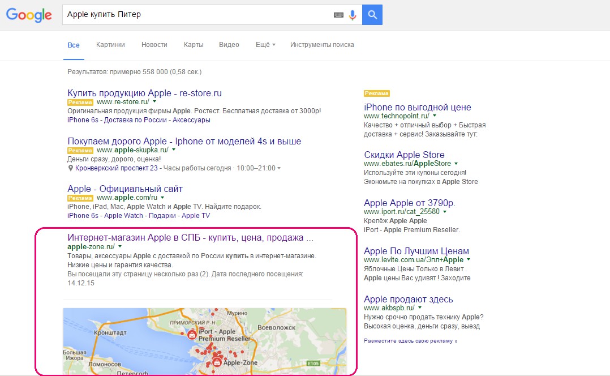
Task: Open 'Apple - Официальный сайт' result
Action: tap(125, 189)
